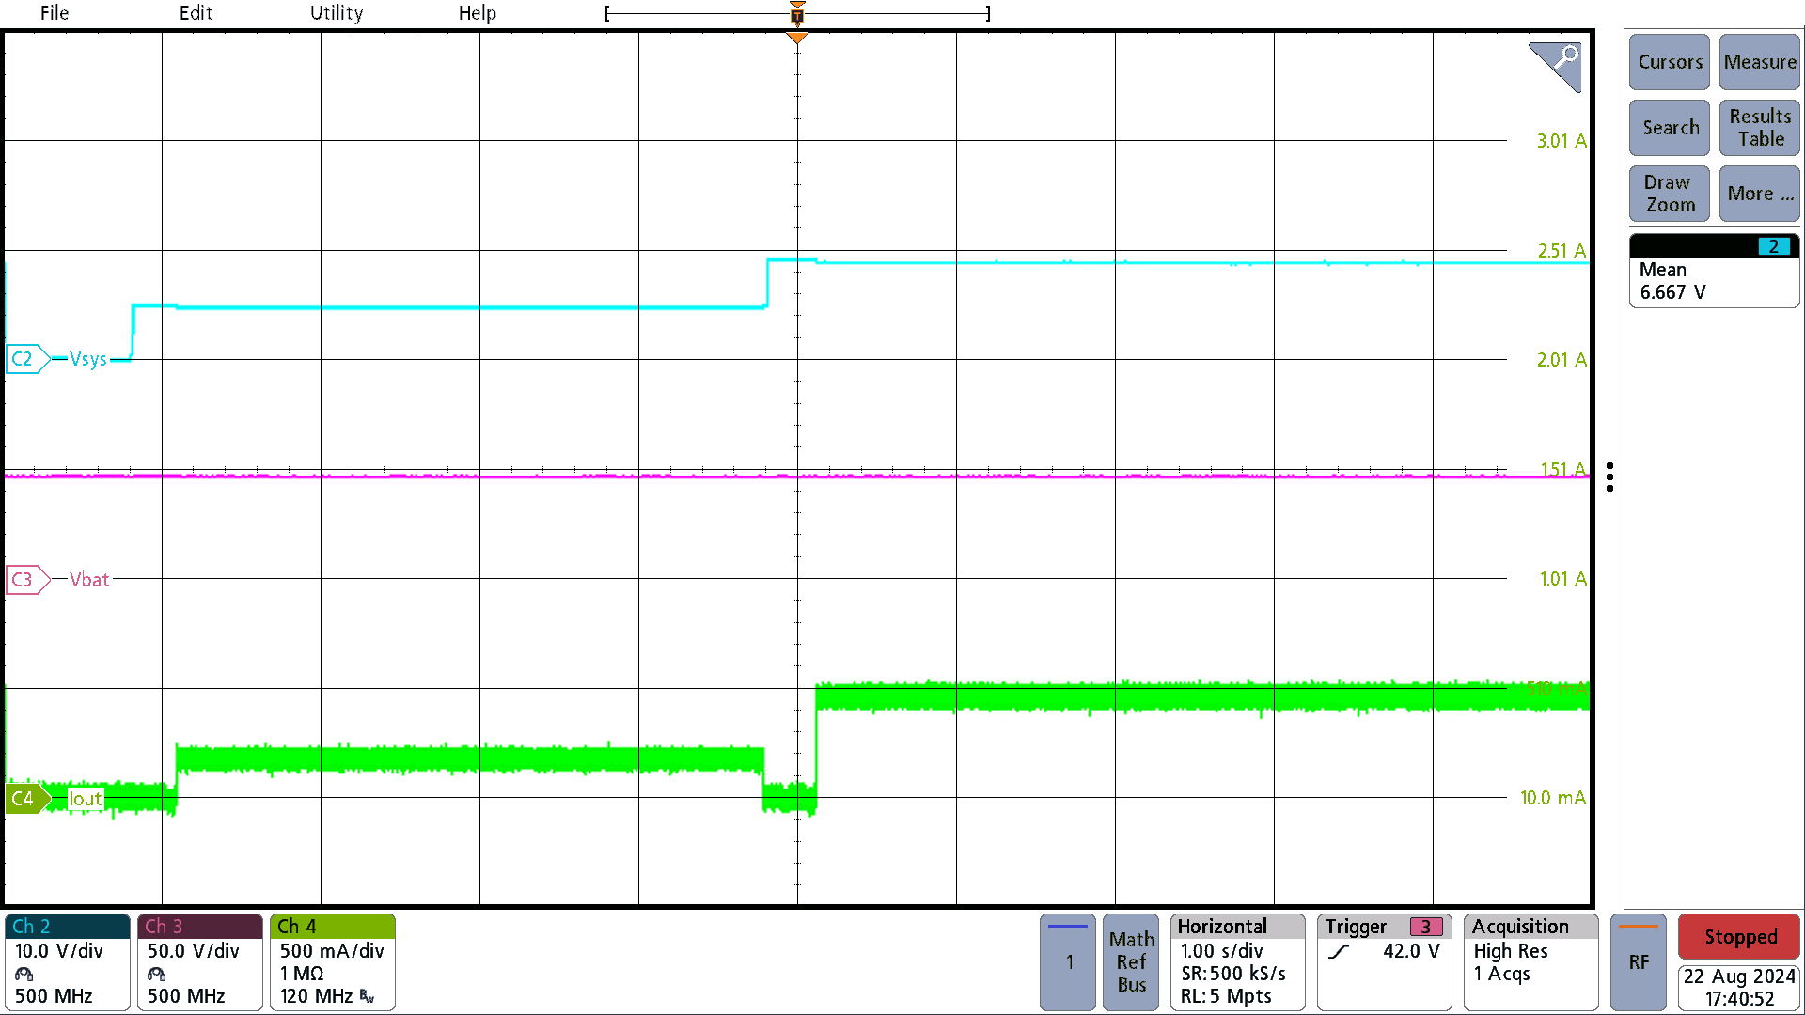Click the C2 Vsys channel handle
1805x1015 pixels.
point(27,359)
